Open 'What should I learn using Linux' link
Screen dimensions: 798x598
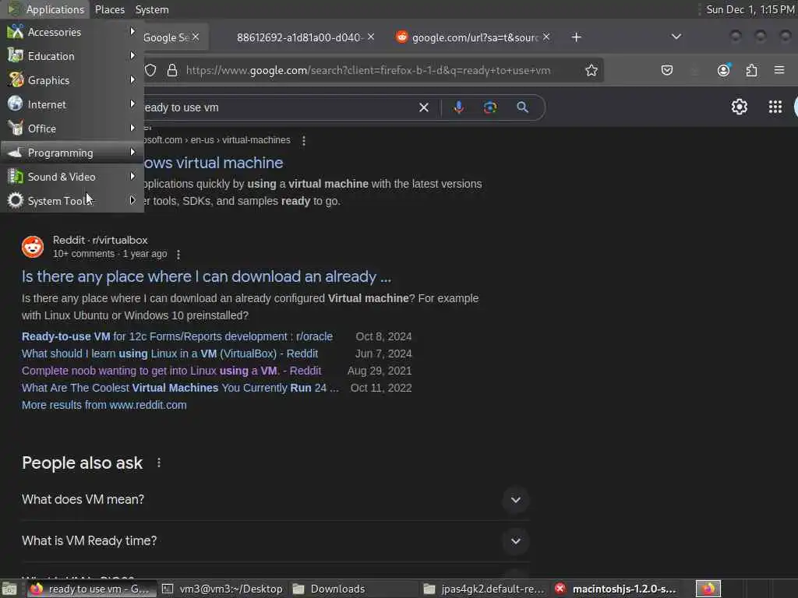[x=170, y=354]
